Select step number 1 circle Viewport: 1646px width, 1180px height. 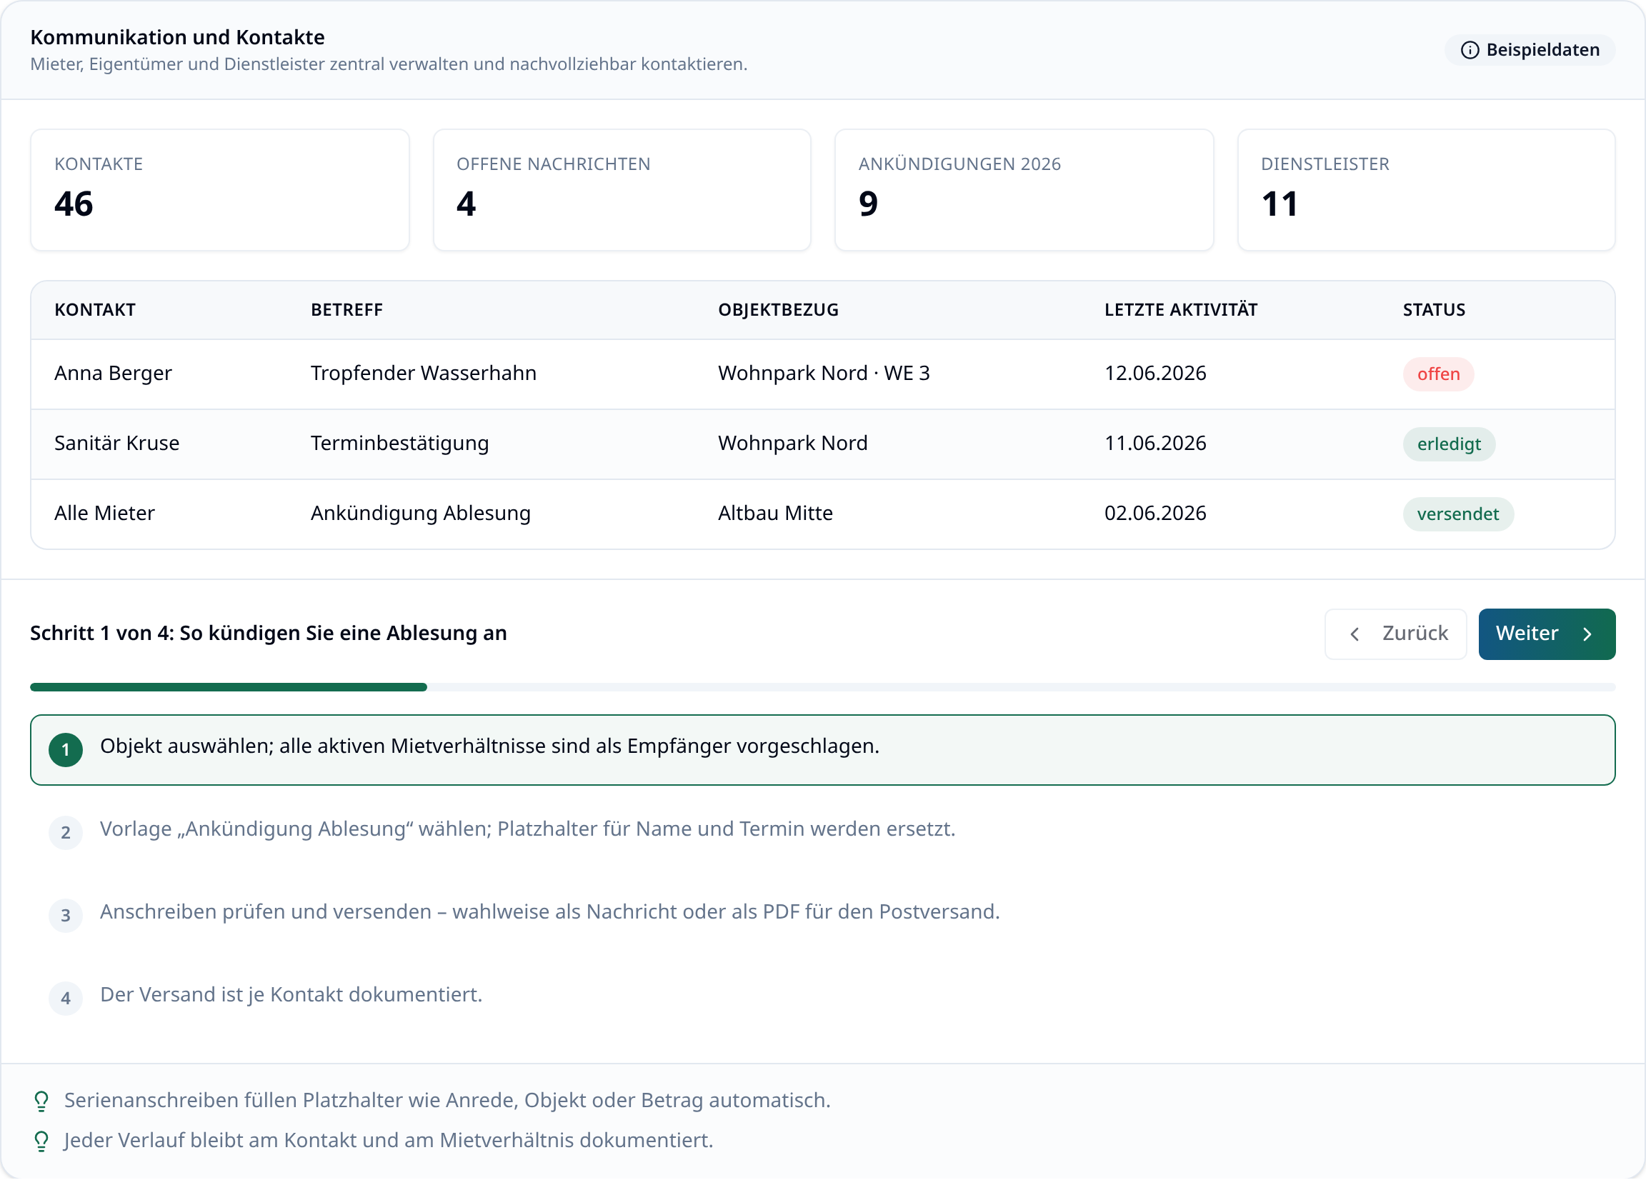(x=65, y=751)
